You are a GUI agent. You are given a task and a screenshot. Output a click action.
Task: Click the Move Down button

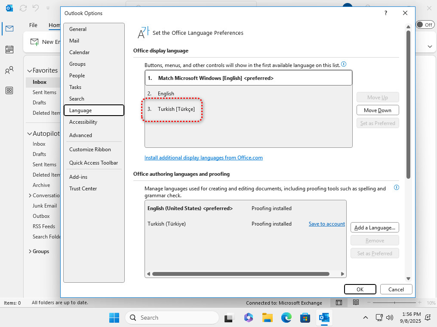point(377,110)
